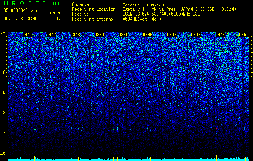Screen dimensions: 253x161
Task: Click the Receiving Location label
Action: point(94,9)
